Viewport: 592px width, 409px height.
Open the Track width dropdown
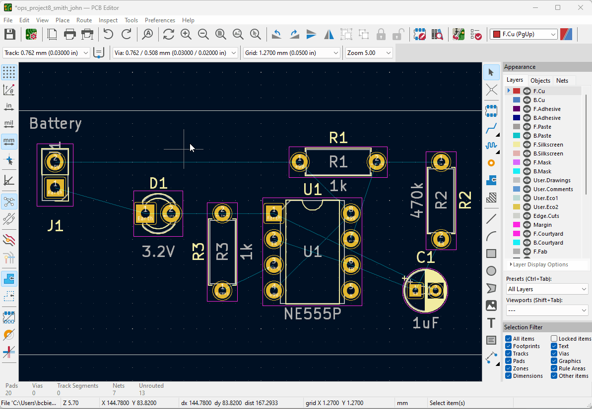tap(86, 53)
